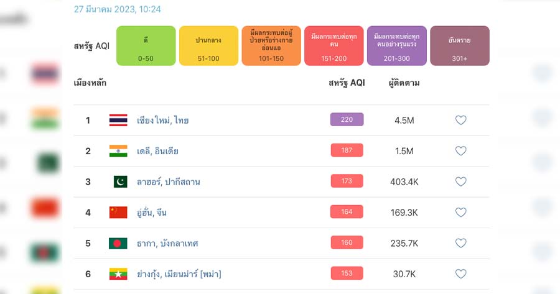This screenshot has height=294, width=560.
Task: Select the purple 201-300 AQI legend box
Action: pos(397,45)
